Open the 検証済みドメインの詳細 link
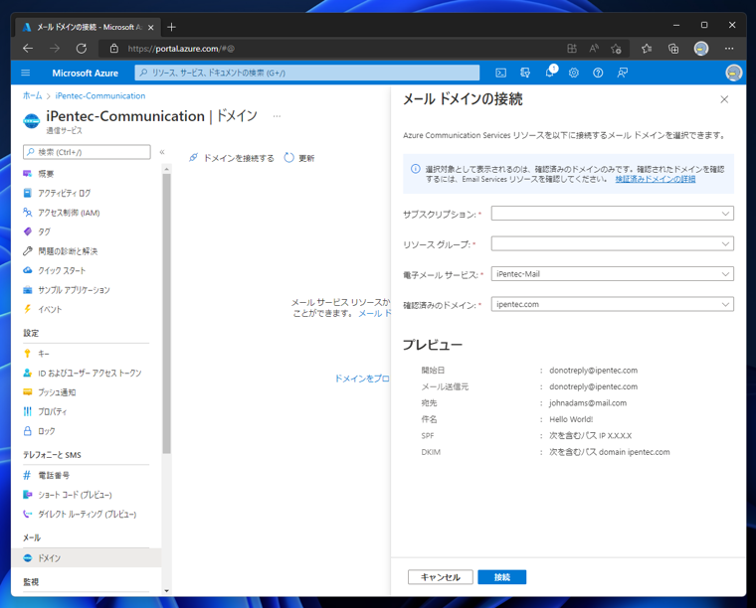The width and height of the screenshot is (756, 608). [656, 179]
